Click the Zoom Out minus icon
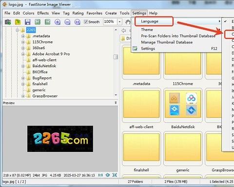Image resolution: width=234 pixels, height=187 pixels. [x=67, y=22]
